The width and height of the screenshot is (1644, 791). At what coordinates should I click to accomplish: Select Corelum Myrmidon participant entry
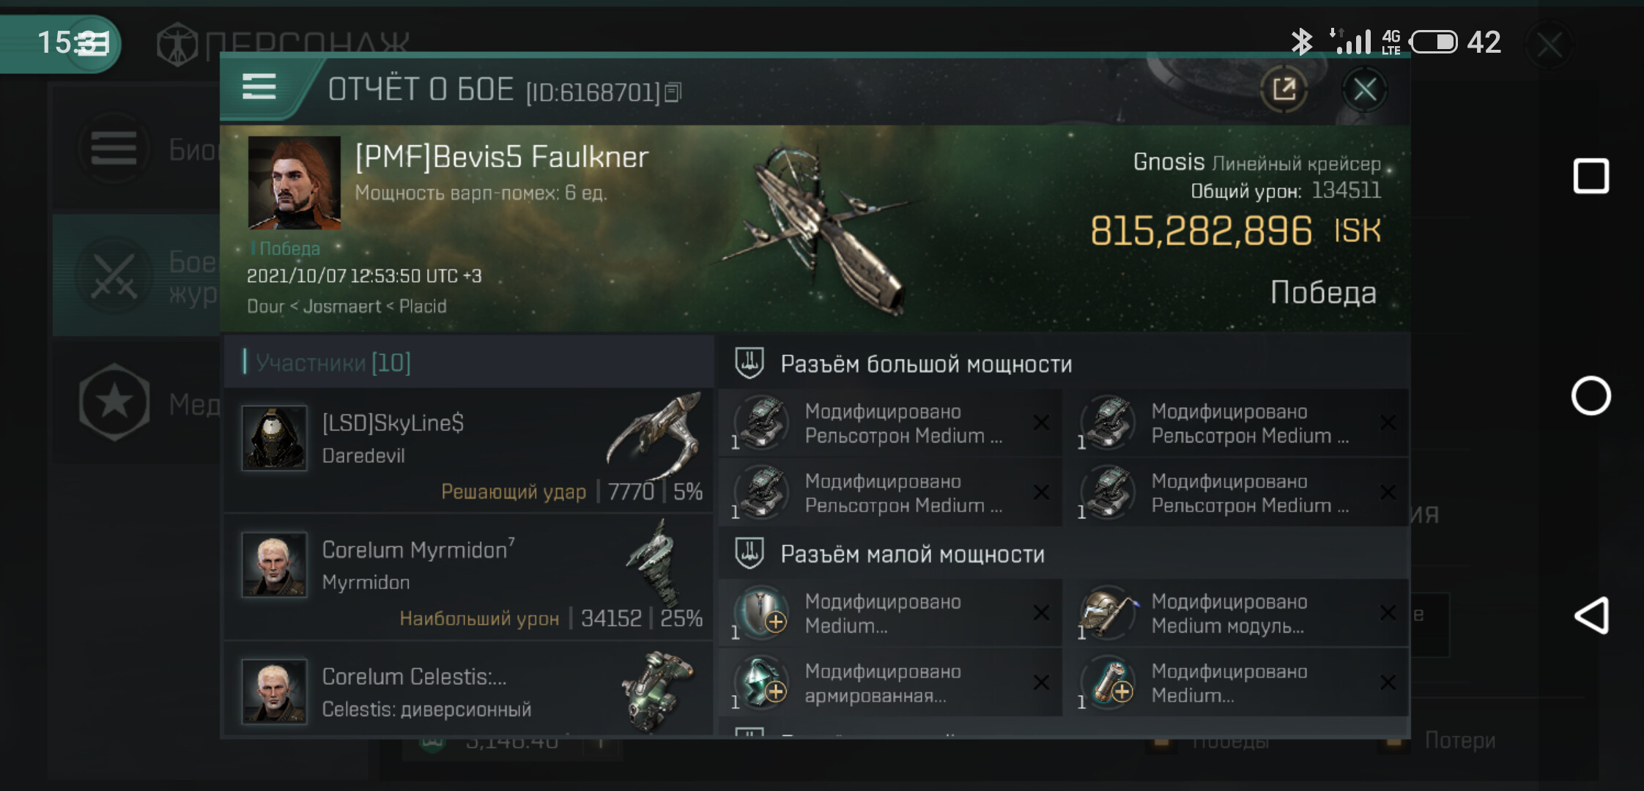coord(468,577)
